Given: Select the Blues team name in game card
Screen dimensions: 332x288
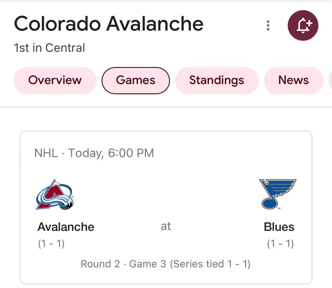Looking at the screenshot, I should (x=279, y=227).
